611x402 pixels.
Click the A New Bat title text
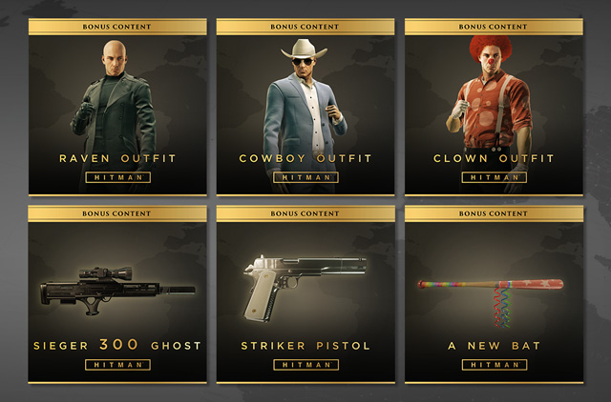[494, 346]
